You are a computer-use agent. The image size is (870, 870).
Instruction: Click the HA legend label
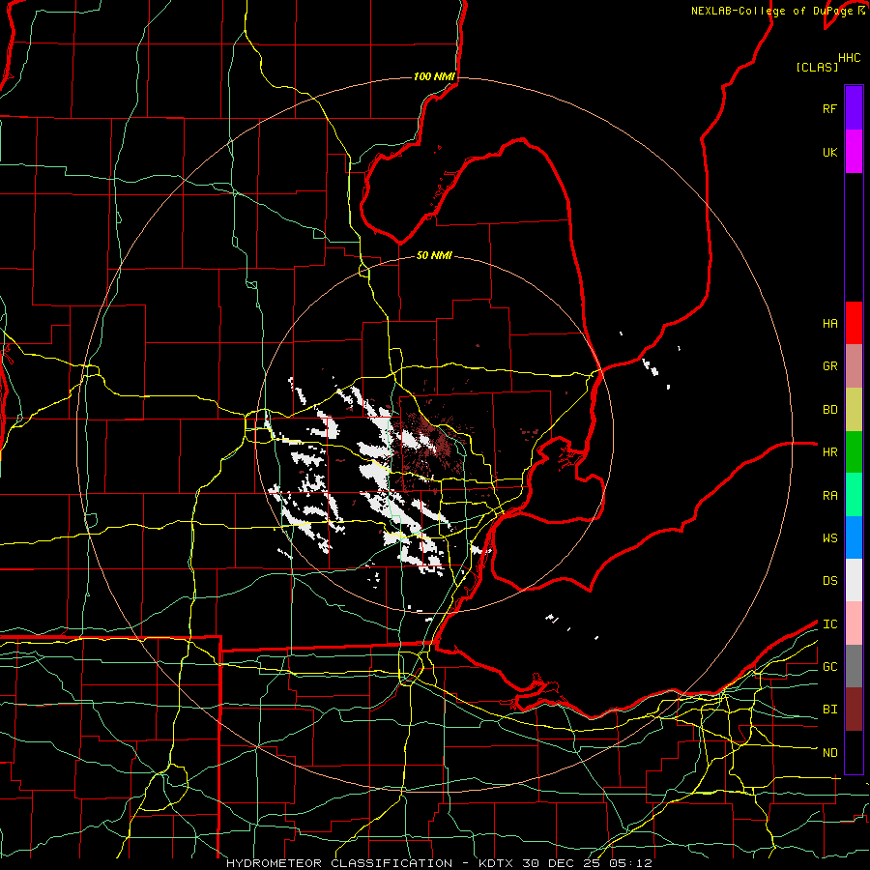pos(829,324)
